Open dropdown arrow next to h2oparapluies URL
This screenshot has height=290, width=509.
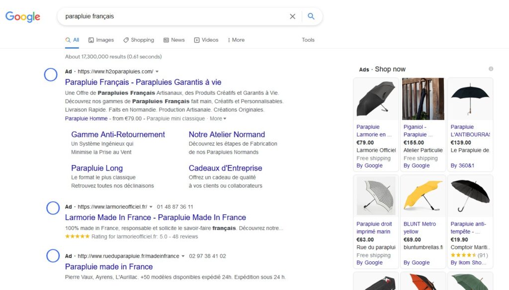(x=157, y=71)
